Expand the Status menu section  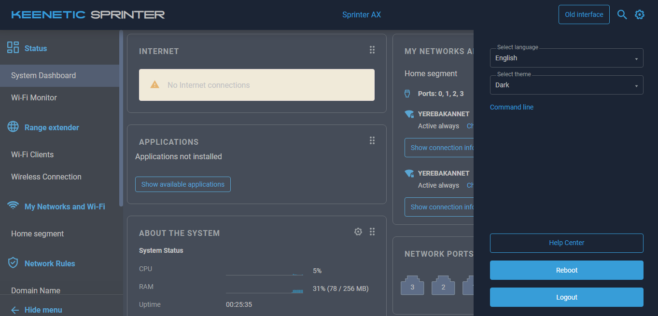[x=36, y=48]
